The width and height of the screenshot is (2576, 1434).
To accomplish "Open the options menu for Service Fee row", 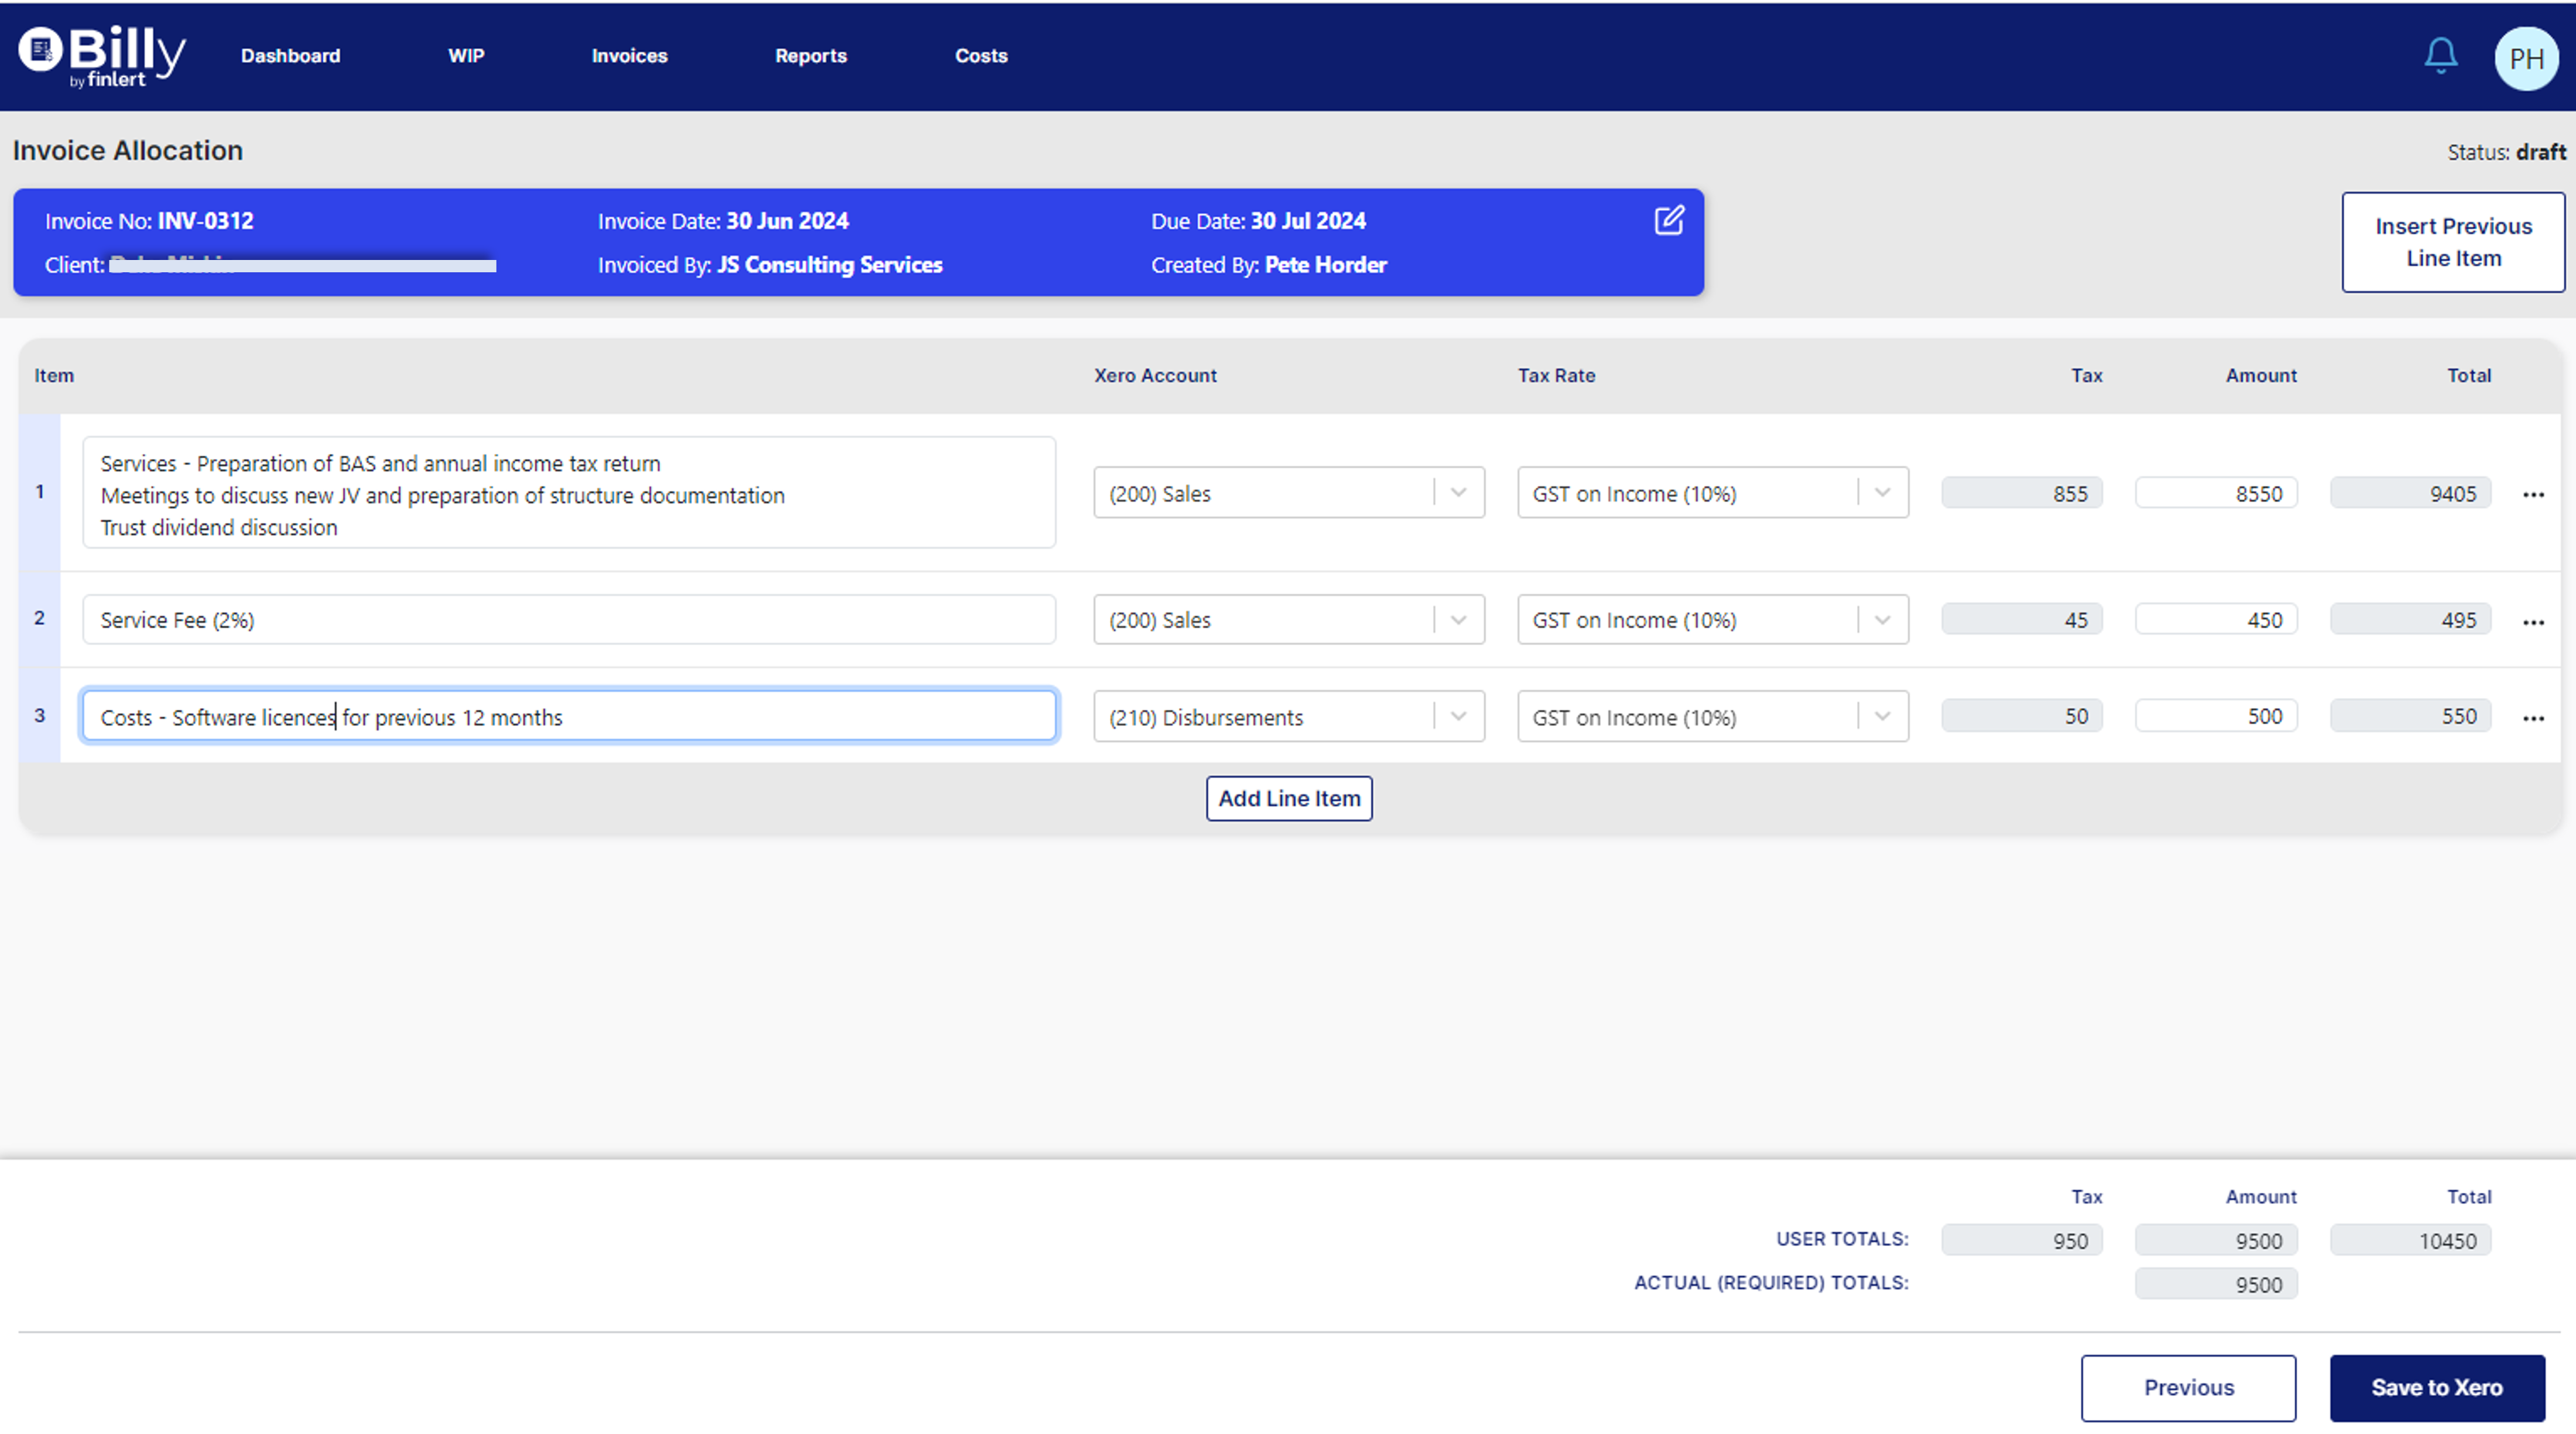I will (2534, 621).
